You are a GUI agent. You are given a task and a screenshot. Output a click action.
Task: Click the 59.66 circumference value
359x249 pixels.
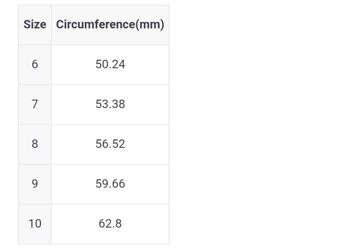coord(110,184)
